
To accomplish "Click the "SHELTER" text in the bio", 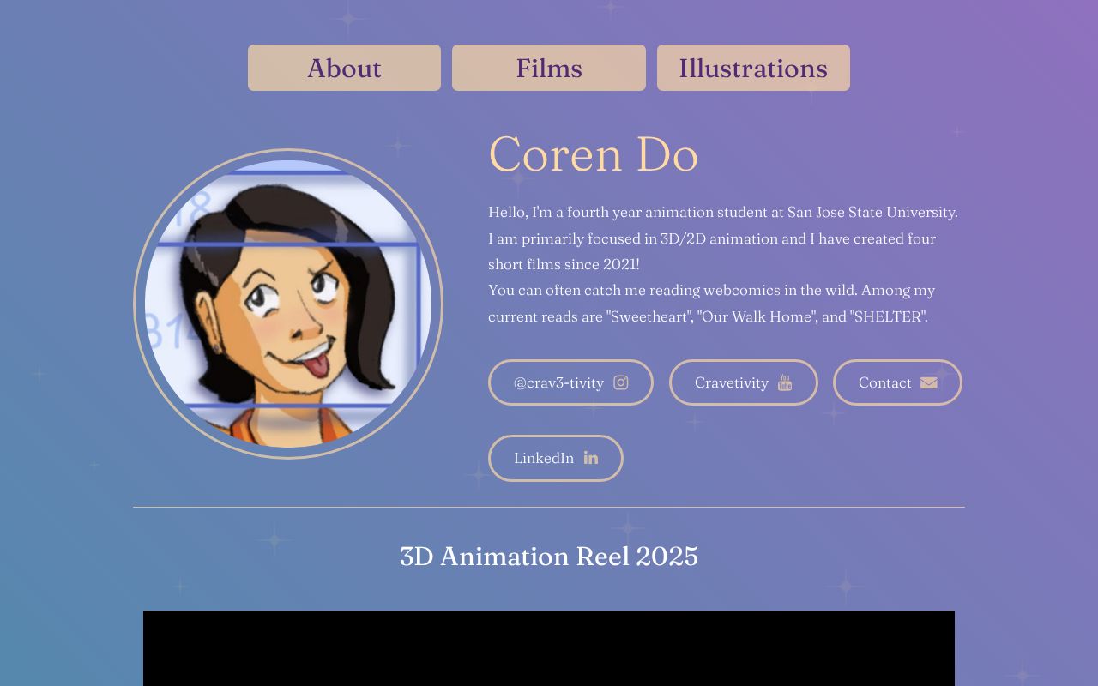I will point(888,316).
